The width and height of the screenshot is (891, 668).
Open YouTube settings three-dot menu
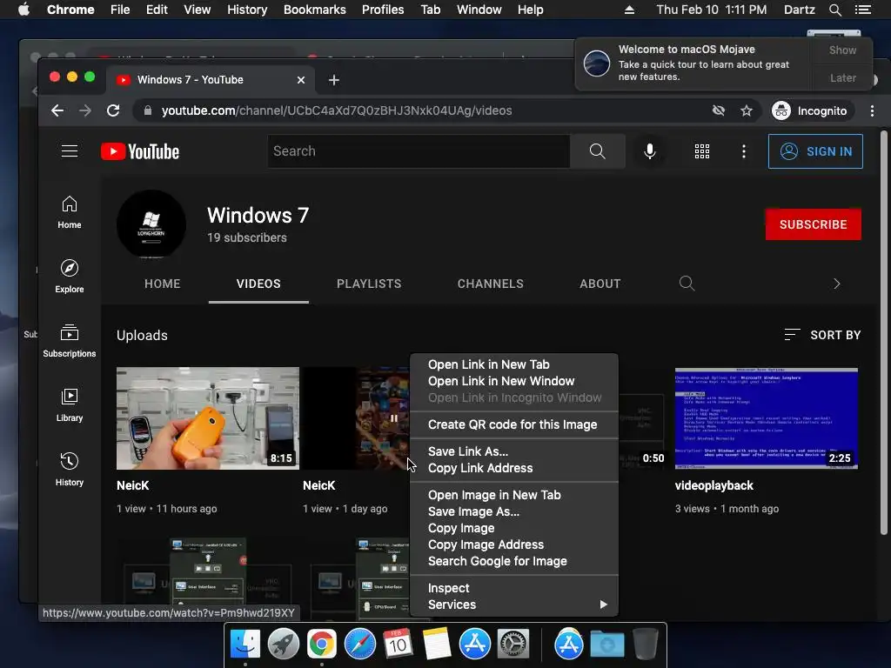pos(743,151)
